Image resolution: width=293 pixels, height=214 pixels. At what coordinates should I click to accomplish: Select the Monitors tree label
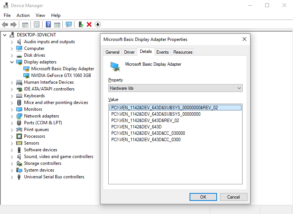[33, 109]
